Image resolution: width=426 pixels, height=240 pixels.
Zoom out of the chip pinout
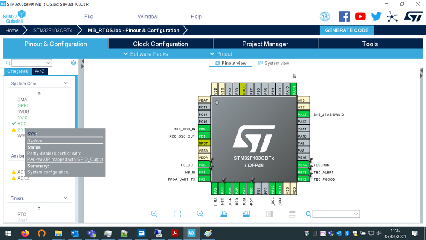(200, 214)
